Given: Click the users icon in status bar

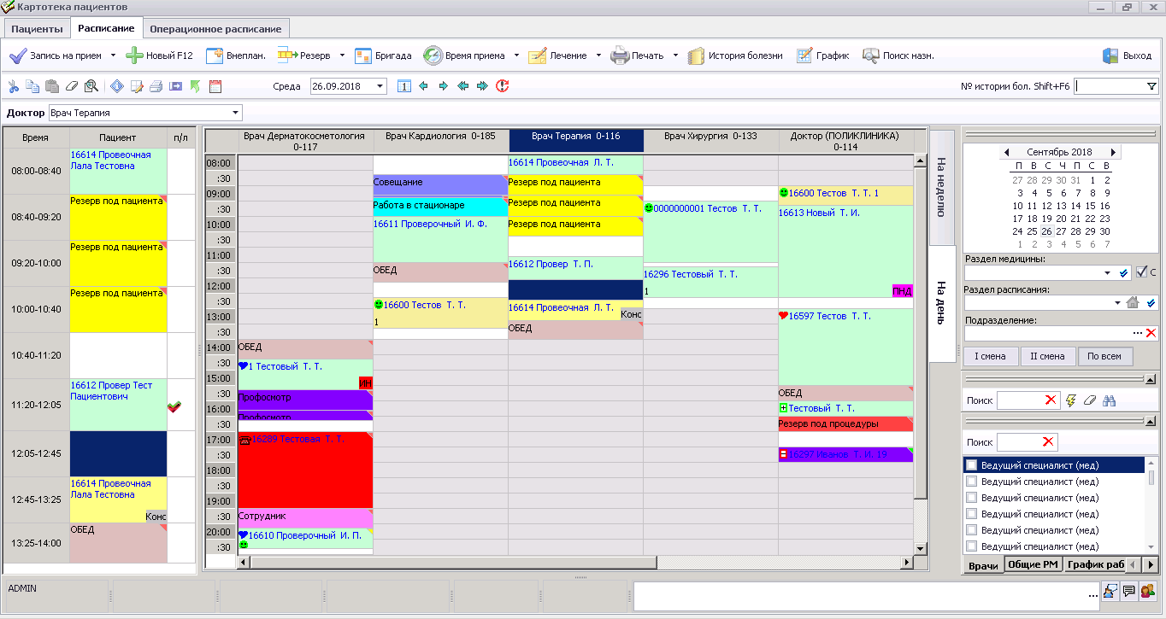Looking at the screenshot, I should [x=1147, y=590].
